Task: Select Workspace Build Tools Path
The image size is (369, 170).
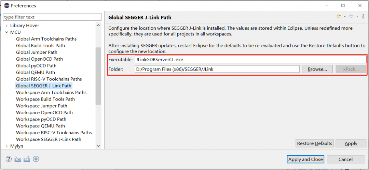Action: click(45, 99)
